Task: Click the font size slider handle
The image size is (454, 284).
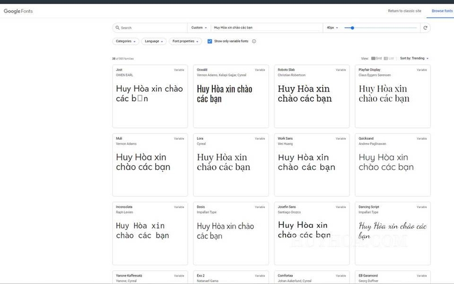Action: 352,28
